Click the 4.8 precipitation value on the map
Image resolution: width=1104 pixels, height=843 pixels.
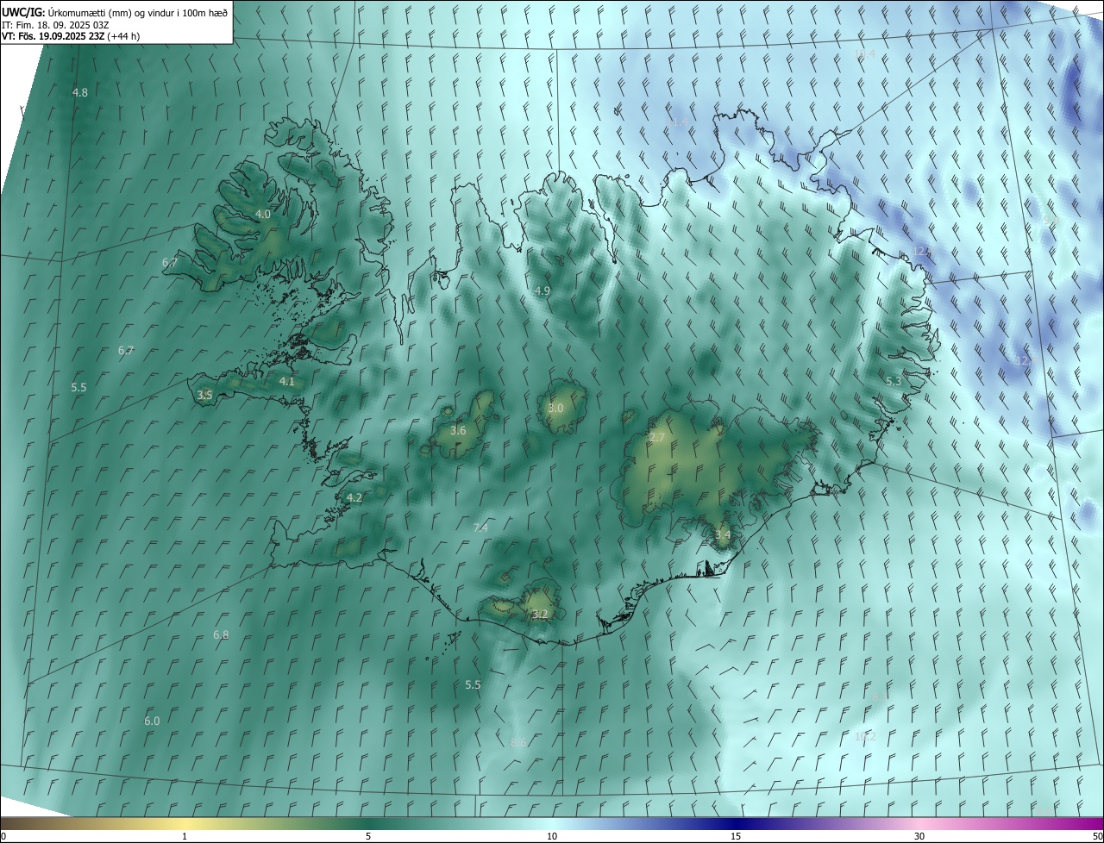pyautogui.click(x=80, y=92)
